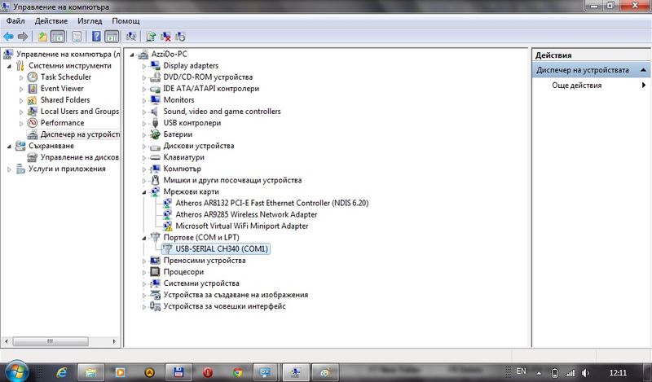Toggle Show/Hide console tree button

[x=58, y=37]
